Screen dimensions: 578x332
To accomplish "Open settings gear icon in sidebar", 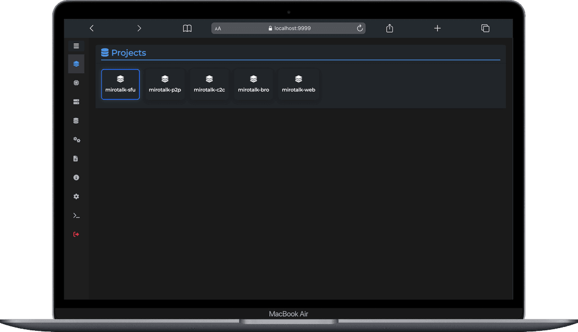I will tap(76, 196).
